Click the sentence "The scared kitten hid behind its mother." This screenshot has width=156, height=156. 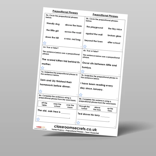pos(61,62)
